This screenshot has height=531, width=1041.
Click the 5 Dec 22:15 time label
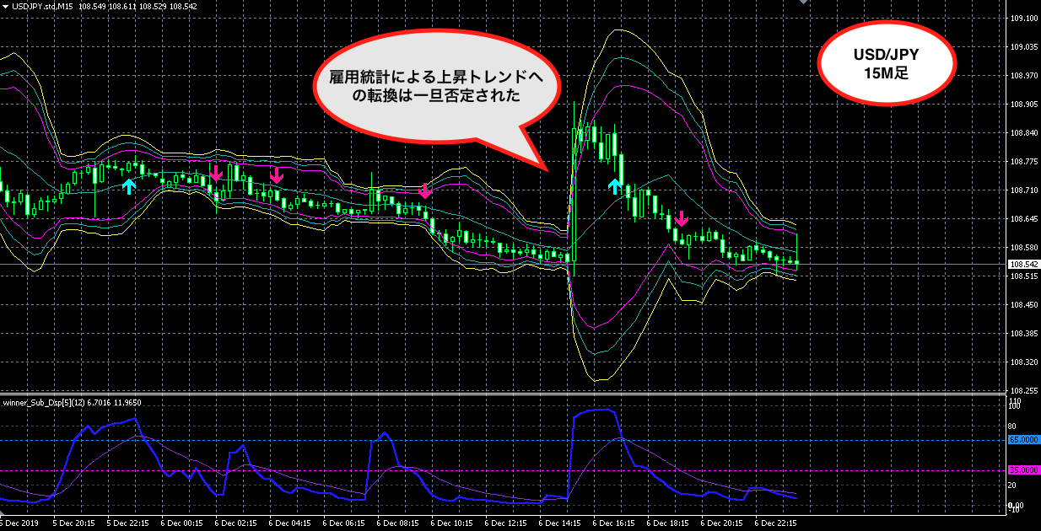tap(128, 523)
